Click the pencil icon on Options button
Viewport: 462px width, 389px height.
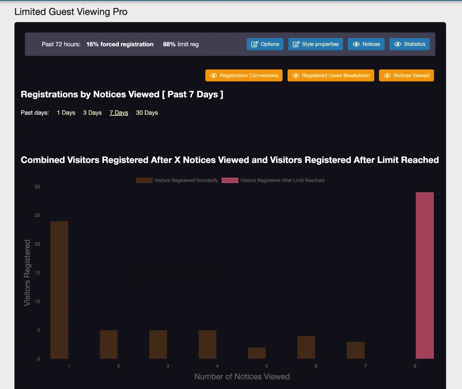[254, 44]
